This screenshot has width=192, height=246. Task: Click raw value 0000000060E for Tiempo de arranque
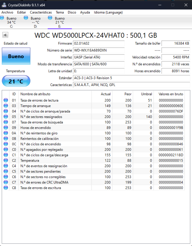coord(171,106)
